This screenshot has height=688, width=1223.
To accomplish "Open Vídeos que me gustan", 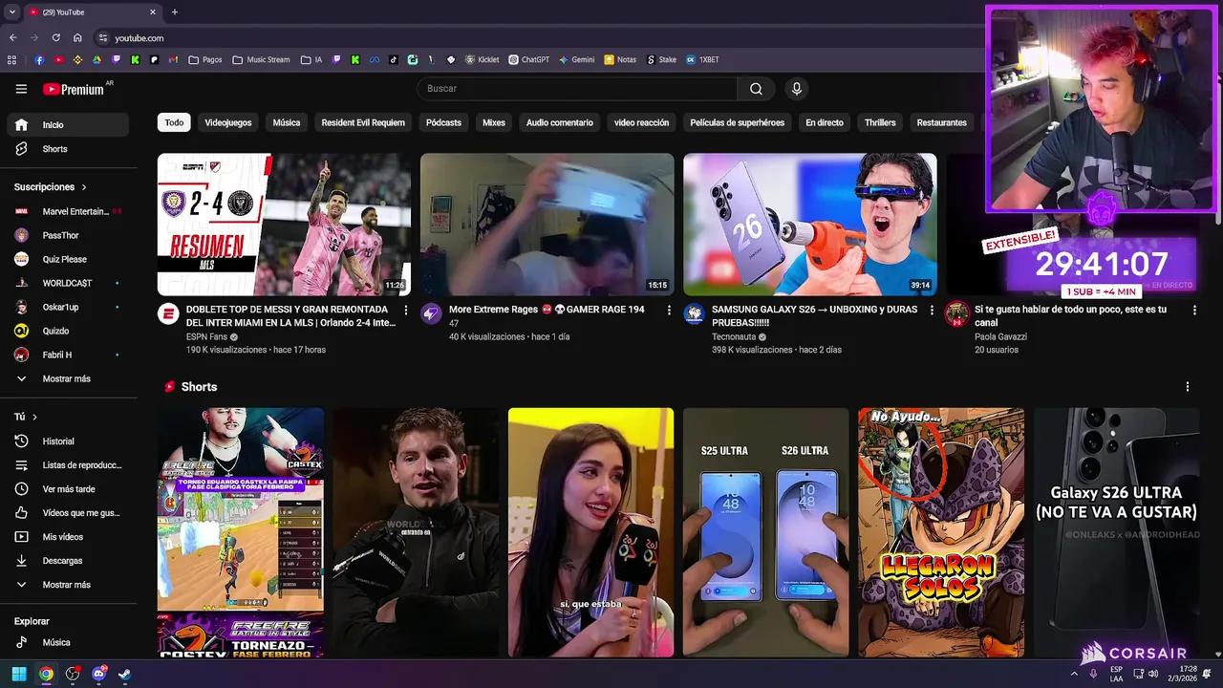I will (x=67, y=513).
